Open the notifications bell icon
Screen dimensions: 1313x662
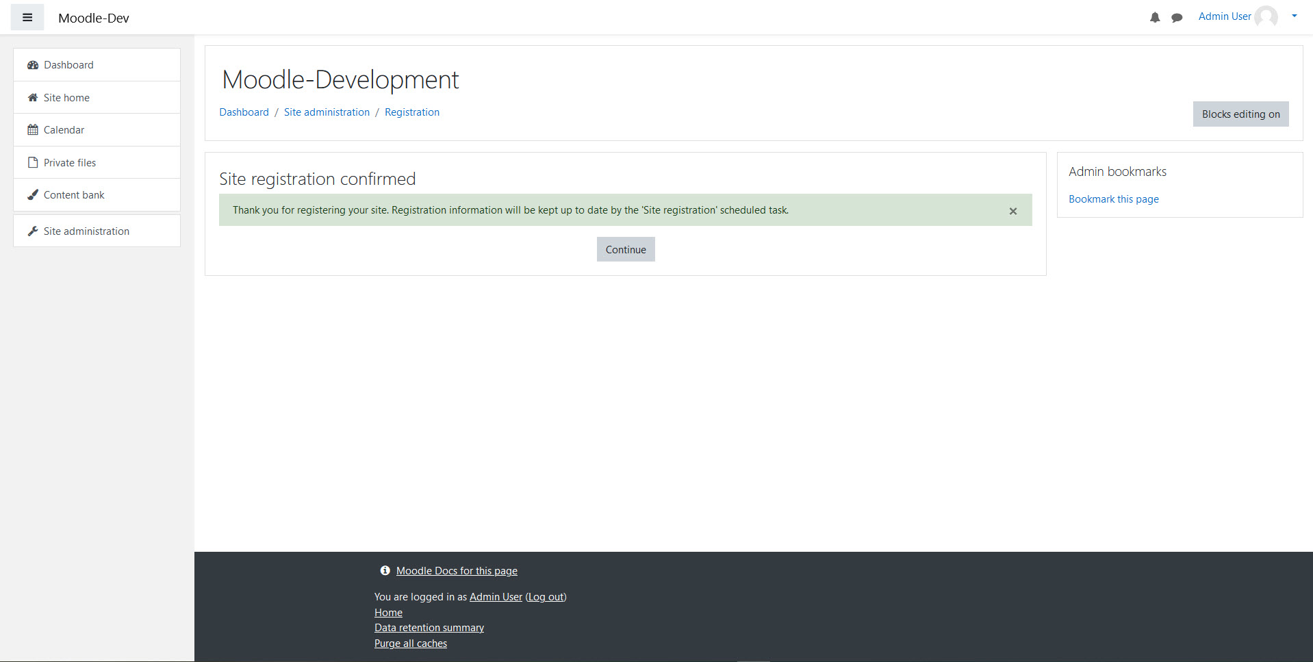[x=1155, y=18]
